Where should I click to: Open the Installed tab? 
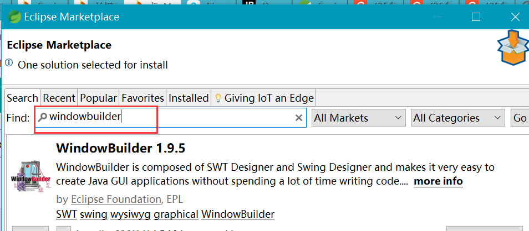click(189, 98)
